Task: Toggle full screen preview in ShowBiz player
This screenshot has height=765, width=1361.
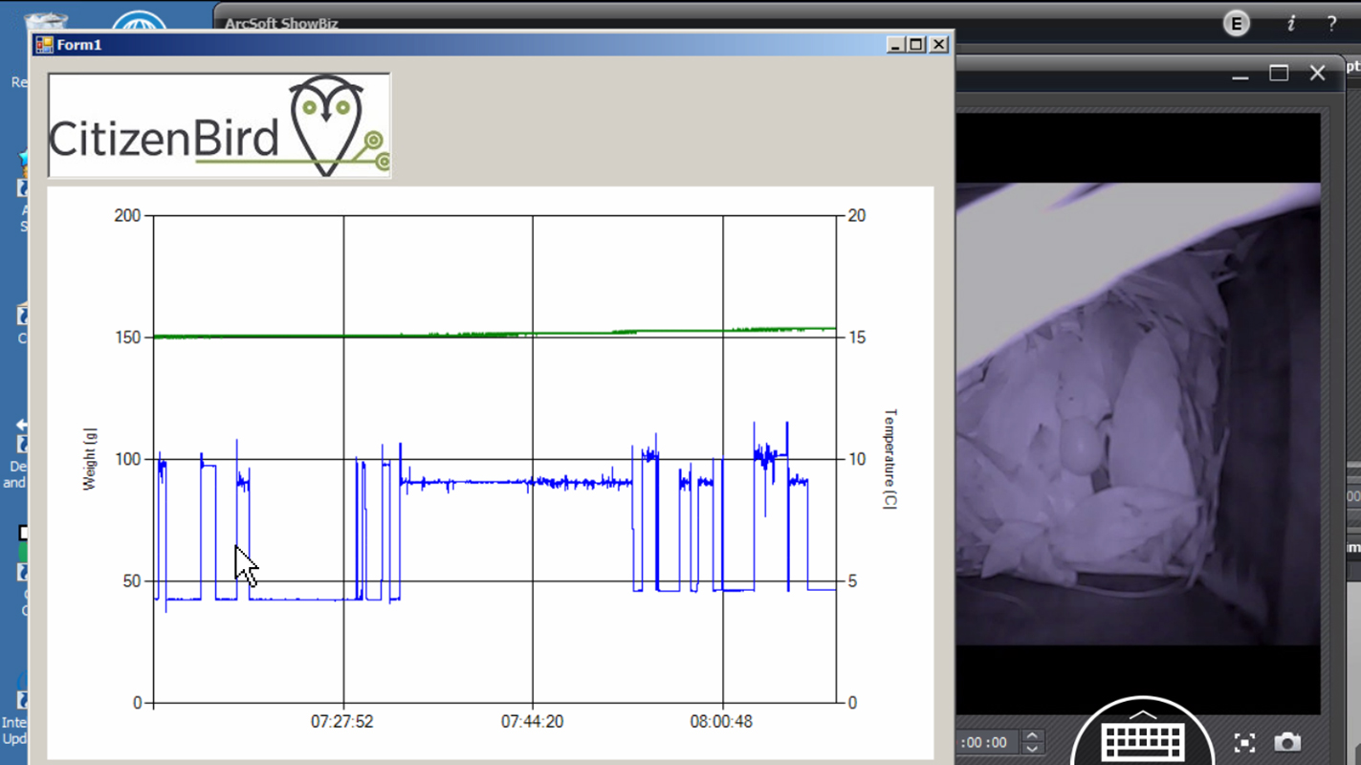Action: [1244, 742]
